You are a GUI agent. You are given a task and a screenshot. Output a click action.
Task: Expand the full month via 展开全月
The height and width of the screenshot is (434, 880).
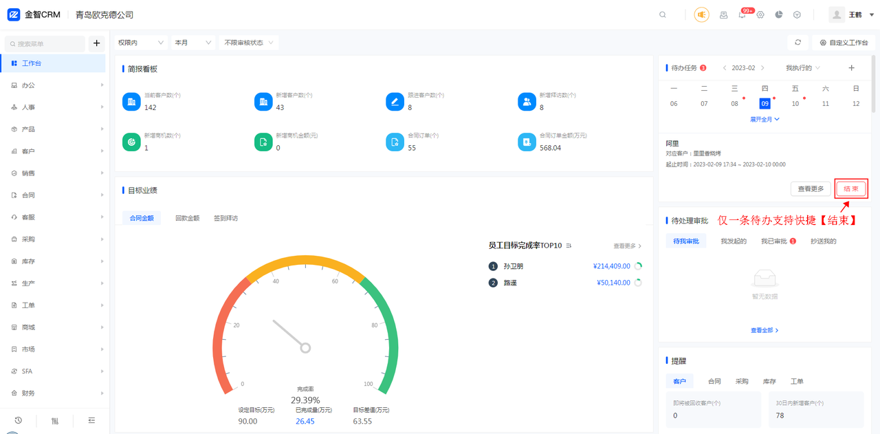pyautogui.click(x=764, y=119)
